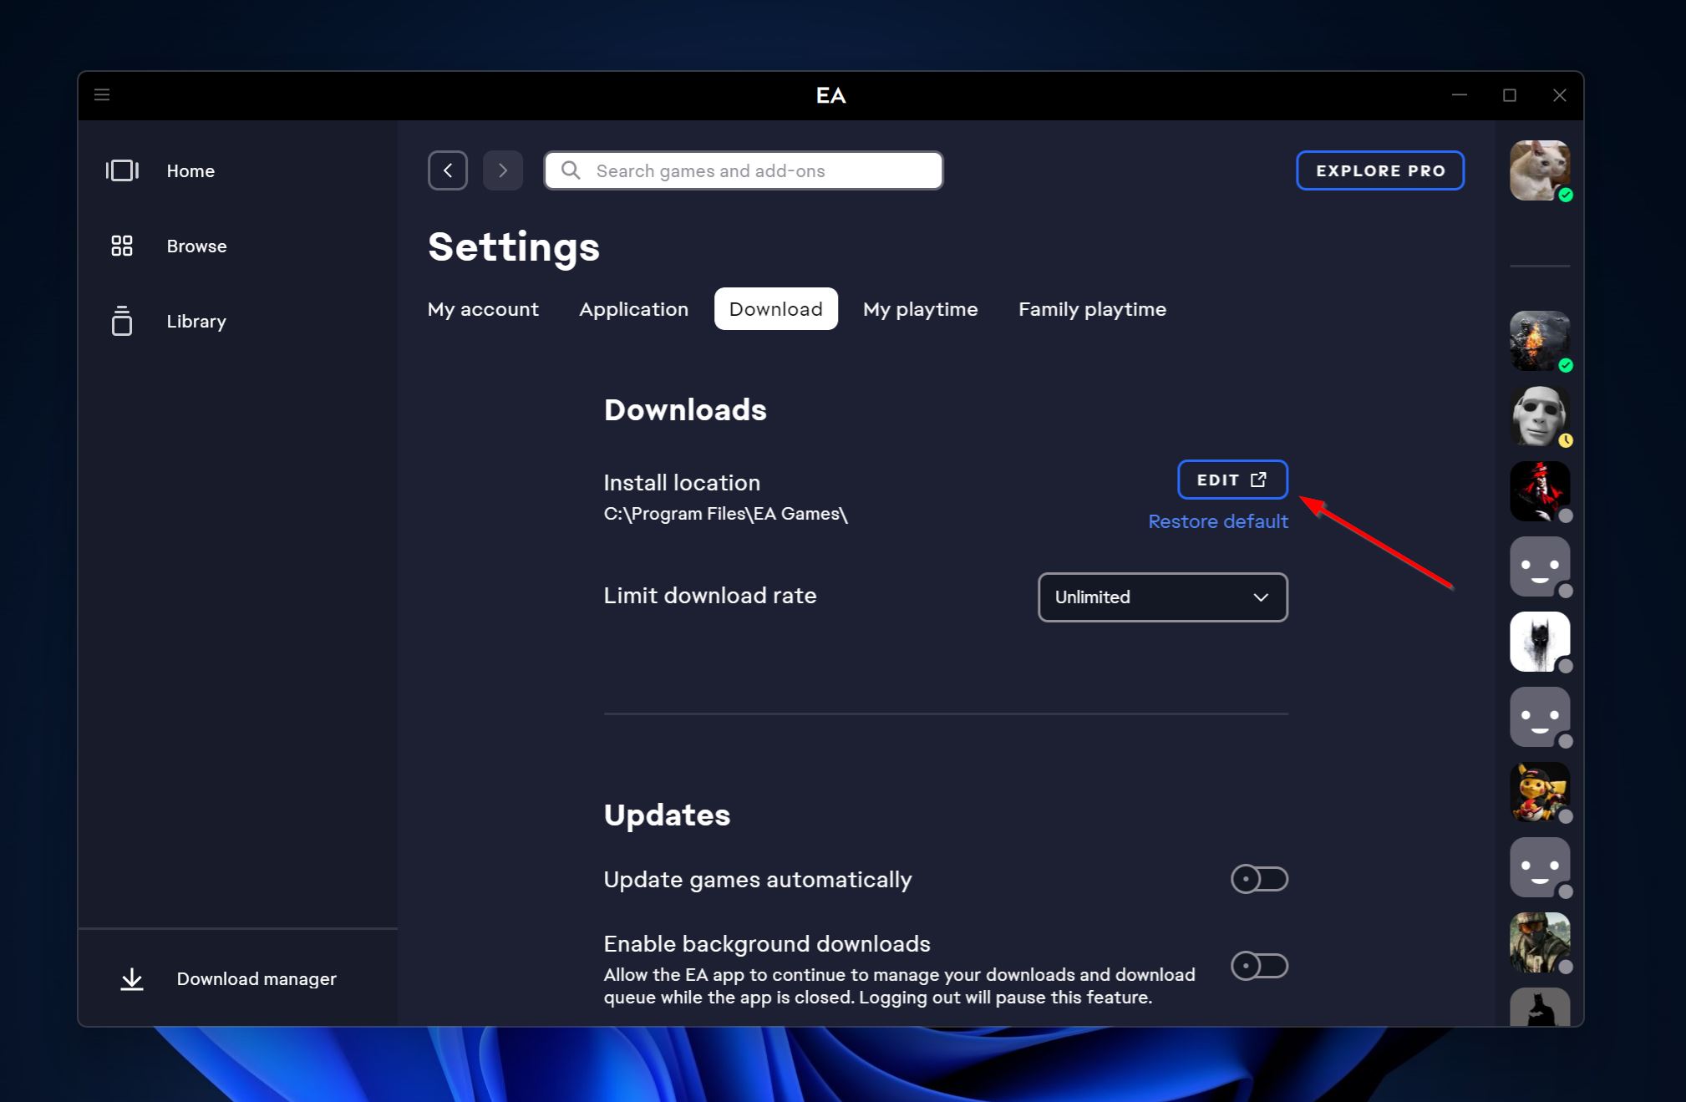
Task: Click the online status indicator icon on profile
Action: point(1563,195)
